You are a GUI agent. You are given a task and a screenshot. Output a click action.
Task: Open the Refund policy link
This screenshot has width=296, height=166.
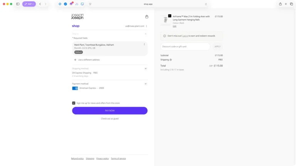tap(77, 158)
